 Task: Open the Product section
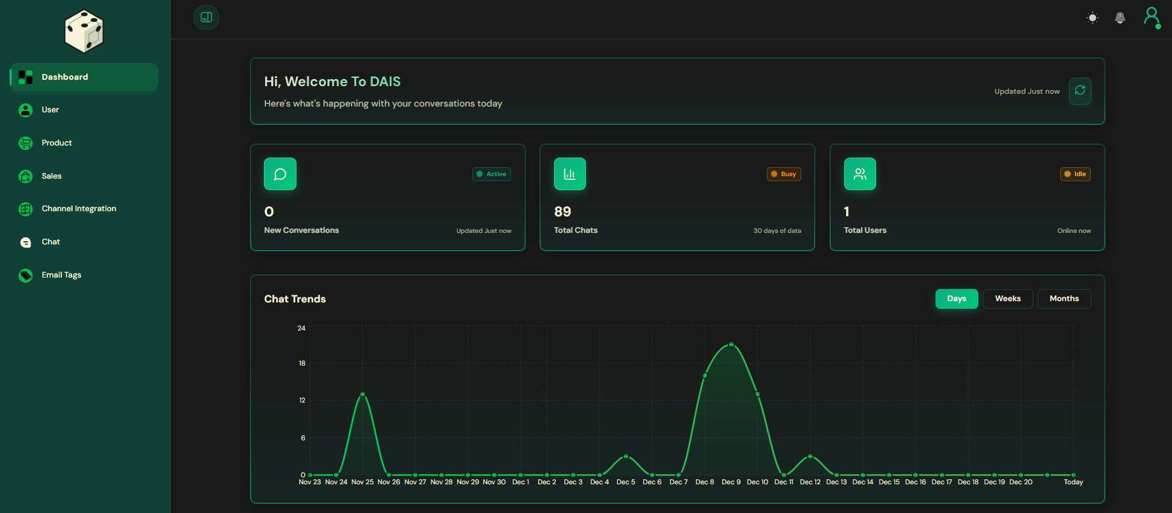pos(56,143)
